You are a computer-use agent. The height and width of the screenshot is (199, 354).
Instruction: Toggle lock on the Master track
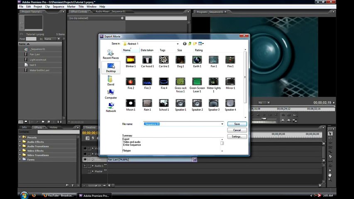point(90,171)
